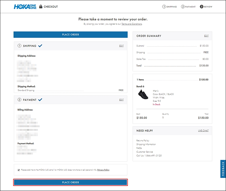226x191 pixels.
Task: Click the top Place Order button
Action: click(70, 35)
